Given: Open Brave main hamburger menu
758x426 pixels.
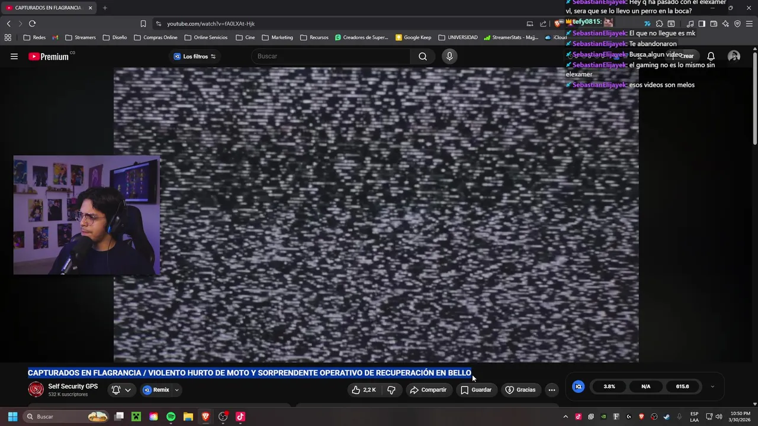Looking at the screenshot, I should coord(750,24).
